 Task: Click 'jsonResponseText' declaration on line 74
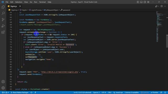click(x=35, y=37)
